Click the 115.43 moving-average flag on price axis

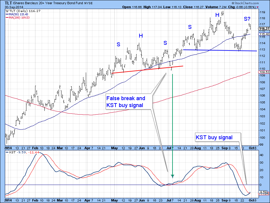(x=264, y=34)
